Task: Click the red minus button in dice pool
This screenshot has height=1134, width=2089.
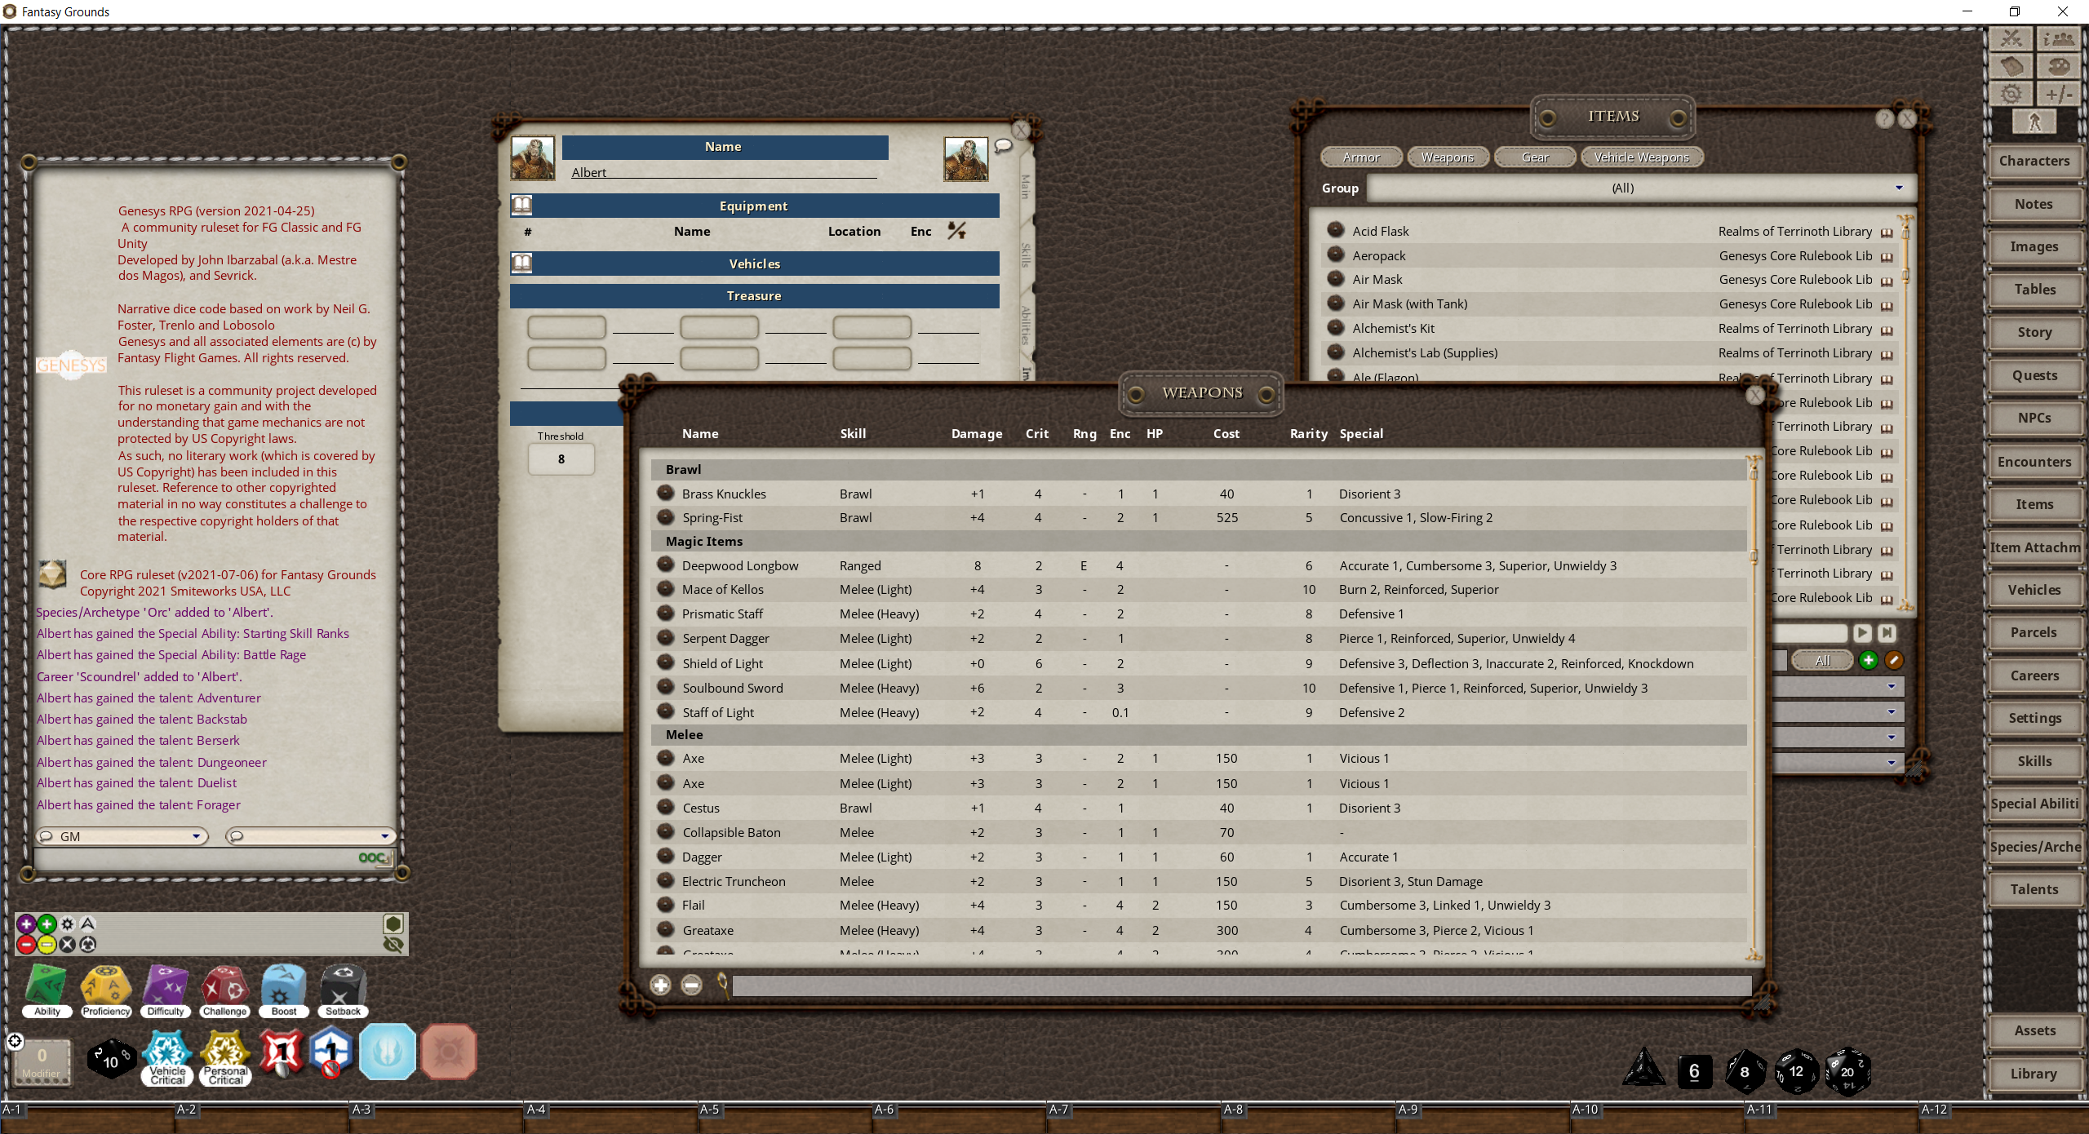Action: coord(26,945)
